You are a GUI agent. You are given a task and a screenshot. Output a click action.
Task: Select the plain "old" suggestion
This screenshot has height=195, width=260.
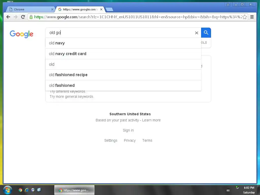click(123, 64)
